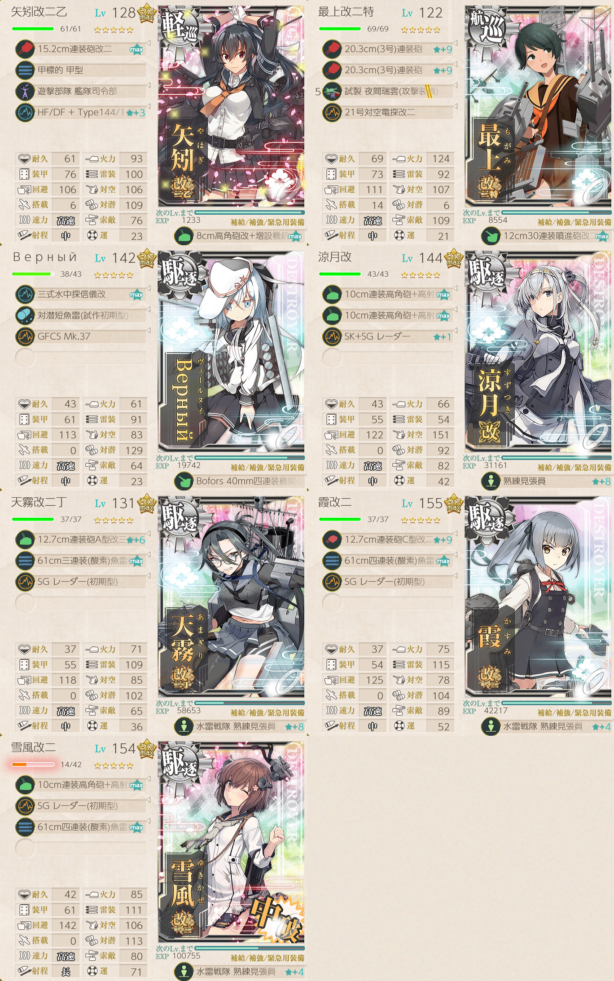The image size is (614, 981).
Task: Click the 甲標的 甲型 torpedo icon
Action: tap(25, 70)
